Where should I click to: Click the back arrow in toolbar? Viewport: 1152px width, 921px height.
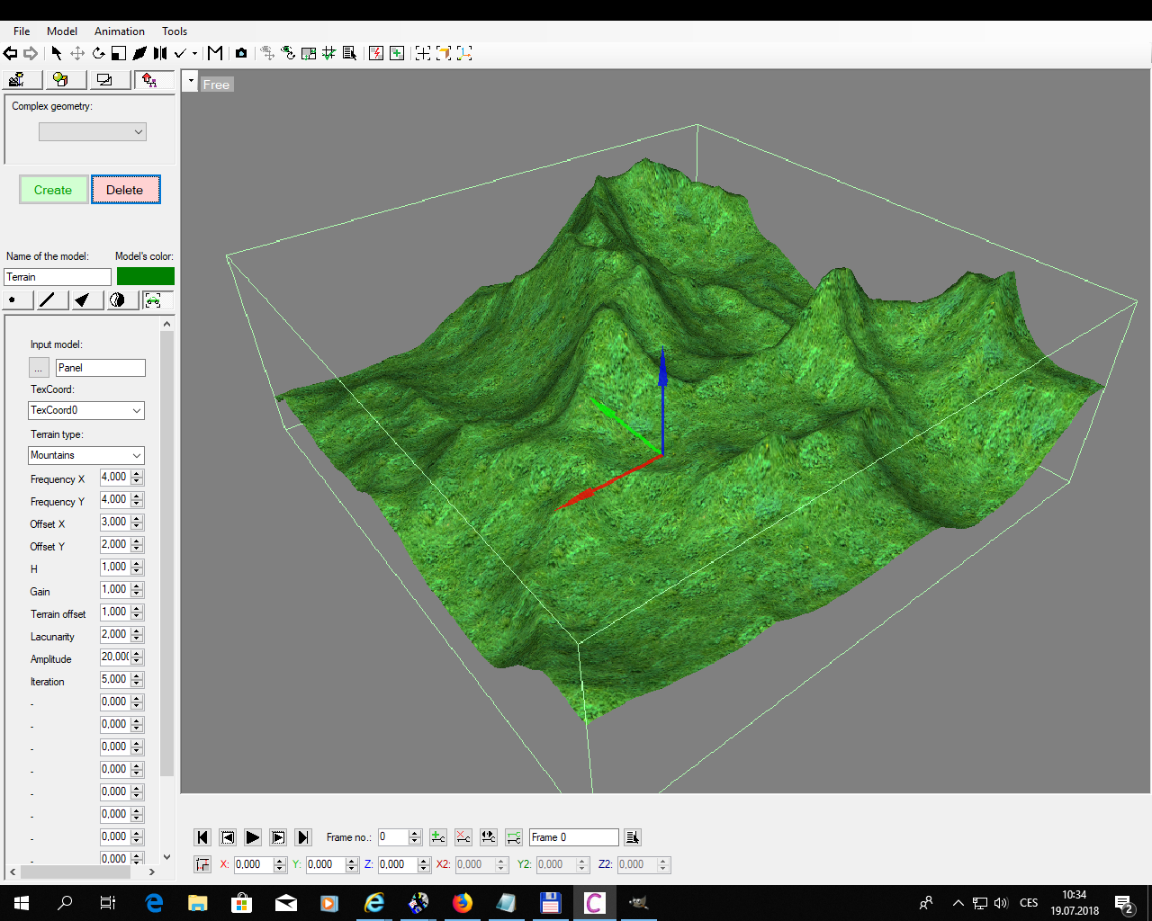11,53
